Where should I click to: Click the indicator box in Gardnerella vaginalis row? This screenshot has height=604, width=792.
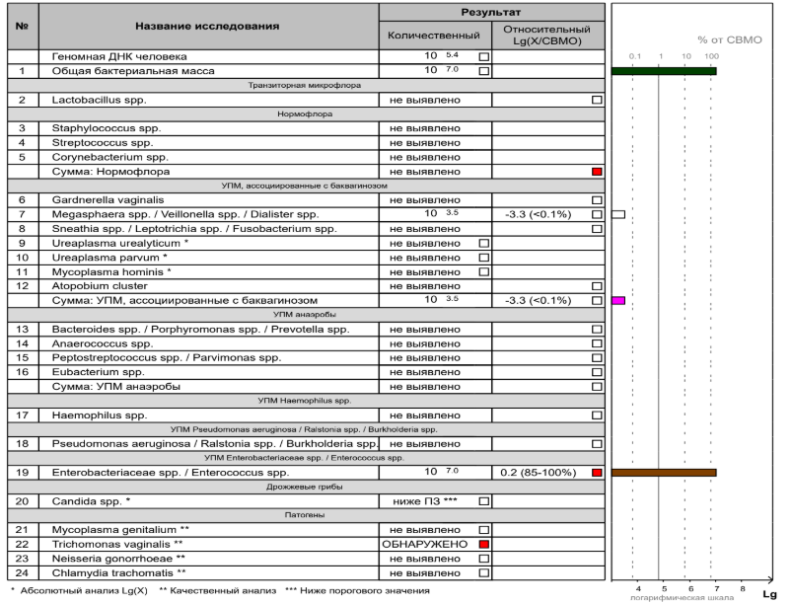597,200
